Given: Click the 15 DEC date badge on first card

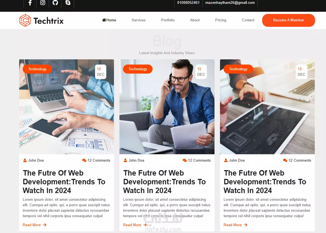Looking at the screenshot, I should point(101,72).
